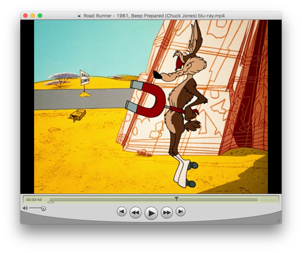
Task: Click the 00:03:43 time display
Action: (x=34, y=199)
